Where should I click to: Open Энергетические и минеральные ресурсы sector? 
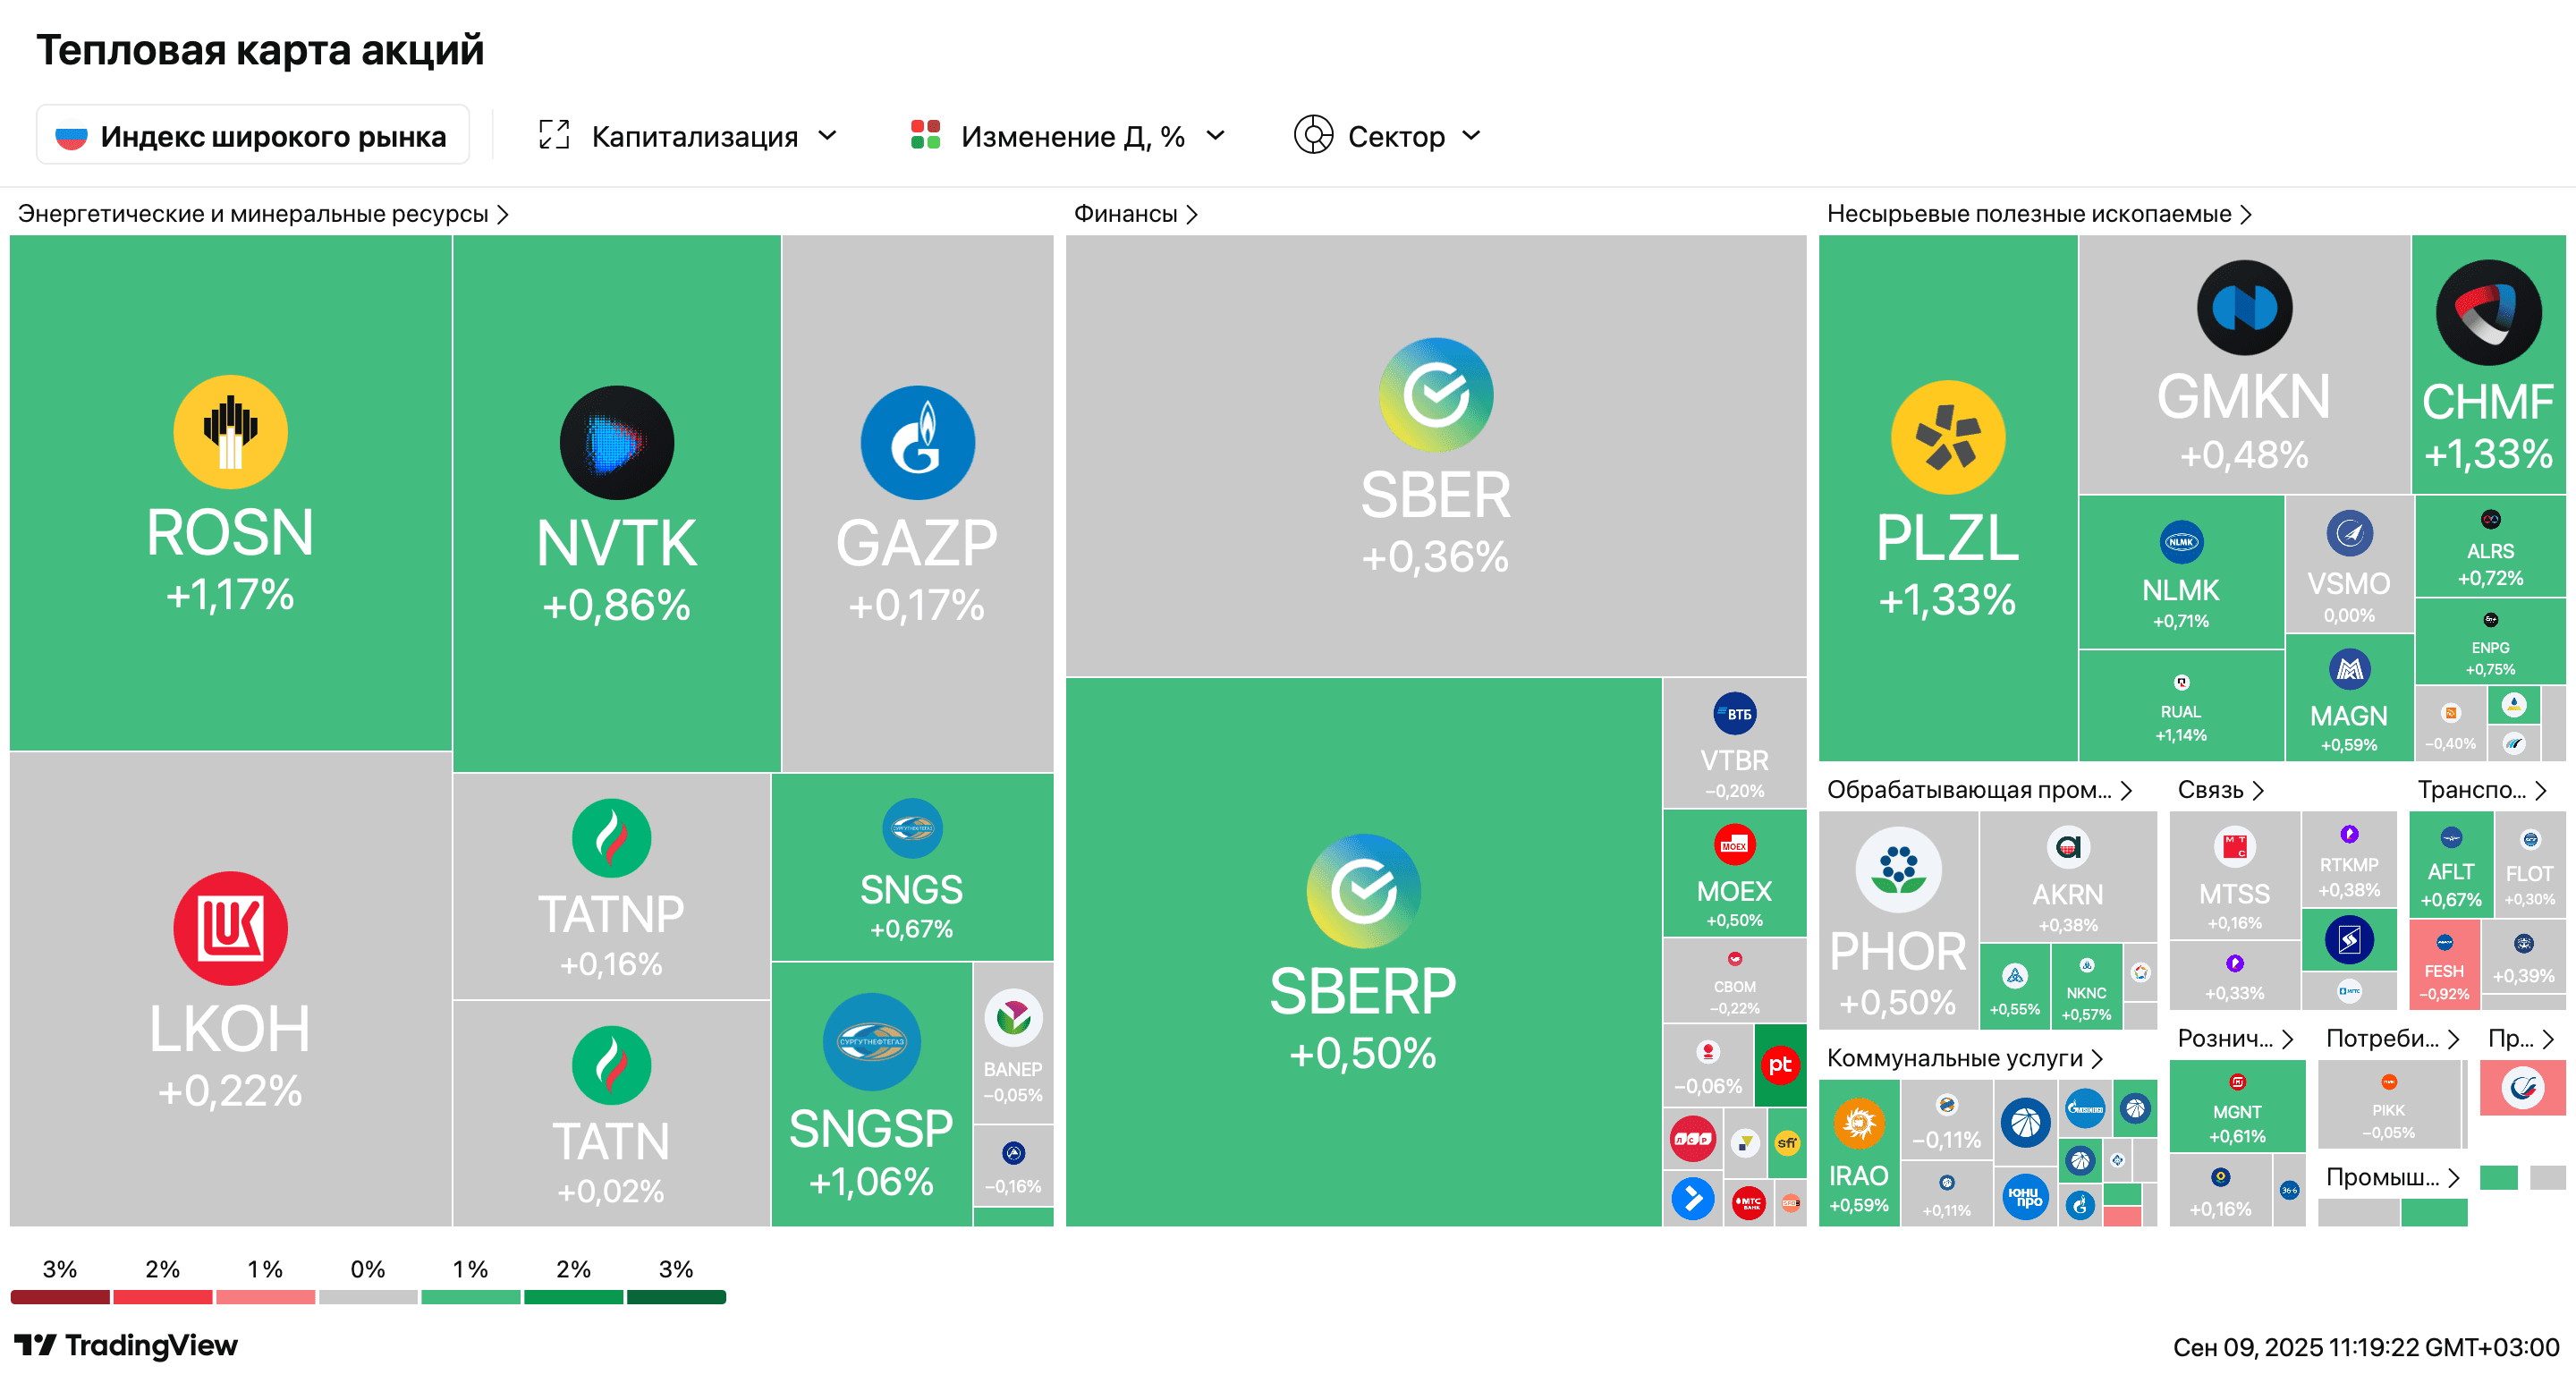[262, 214]
